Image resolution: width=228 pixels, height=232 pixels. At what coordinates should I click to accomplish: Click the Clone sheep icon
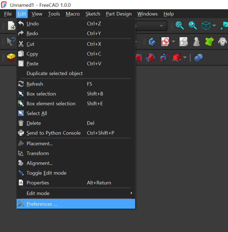coord(223,41)
